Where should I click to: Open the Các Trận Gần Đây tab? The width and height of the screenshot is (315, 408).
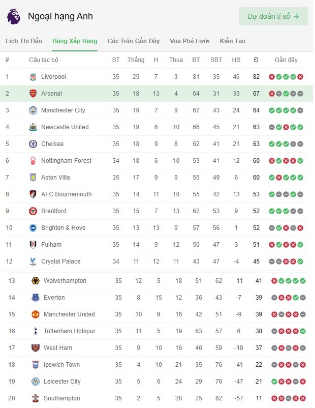134,41
